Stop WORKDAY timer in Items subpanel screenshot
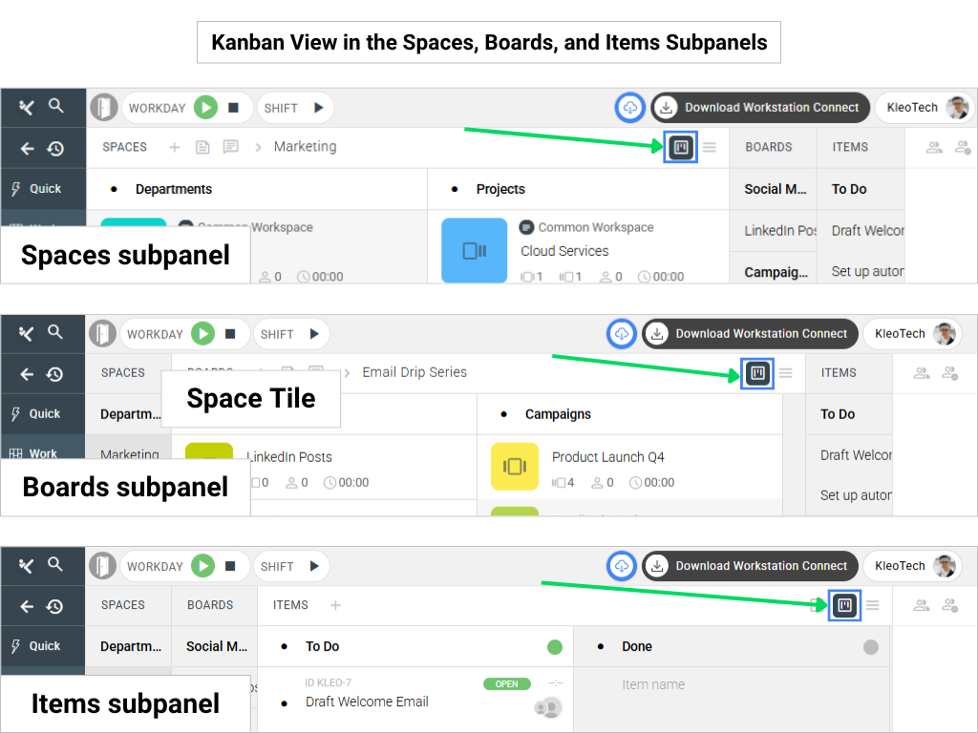 point(230,566)
